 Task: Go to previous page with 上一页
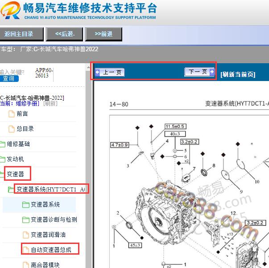[x=110, y=72]
